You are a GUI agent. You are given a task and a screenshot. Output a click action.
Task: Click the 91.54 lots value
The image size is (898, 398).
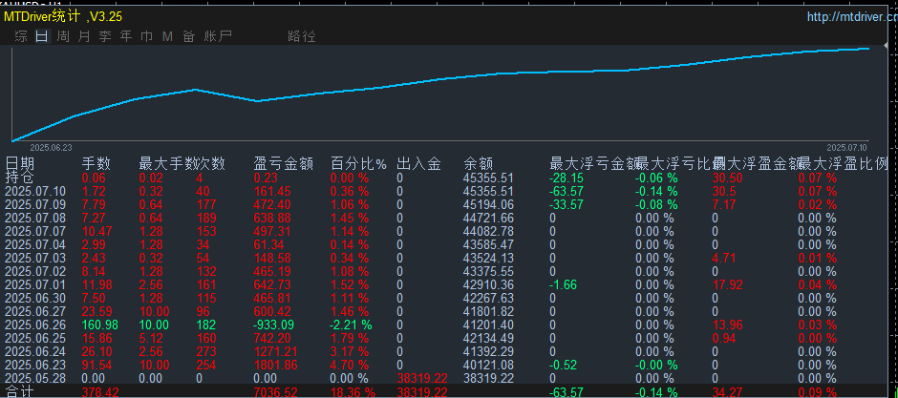point(96,365)
